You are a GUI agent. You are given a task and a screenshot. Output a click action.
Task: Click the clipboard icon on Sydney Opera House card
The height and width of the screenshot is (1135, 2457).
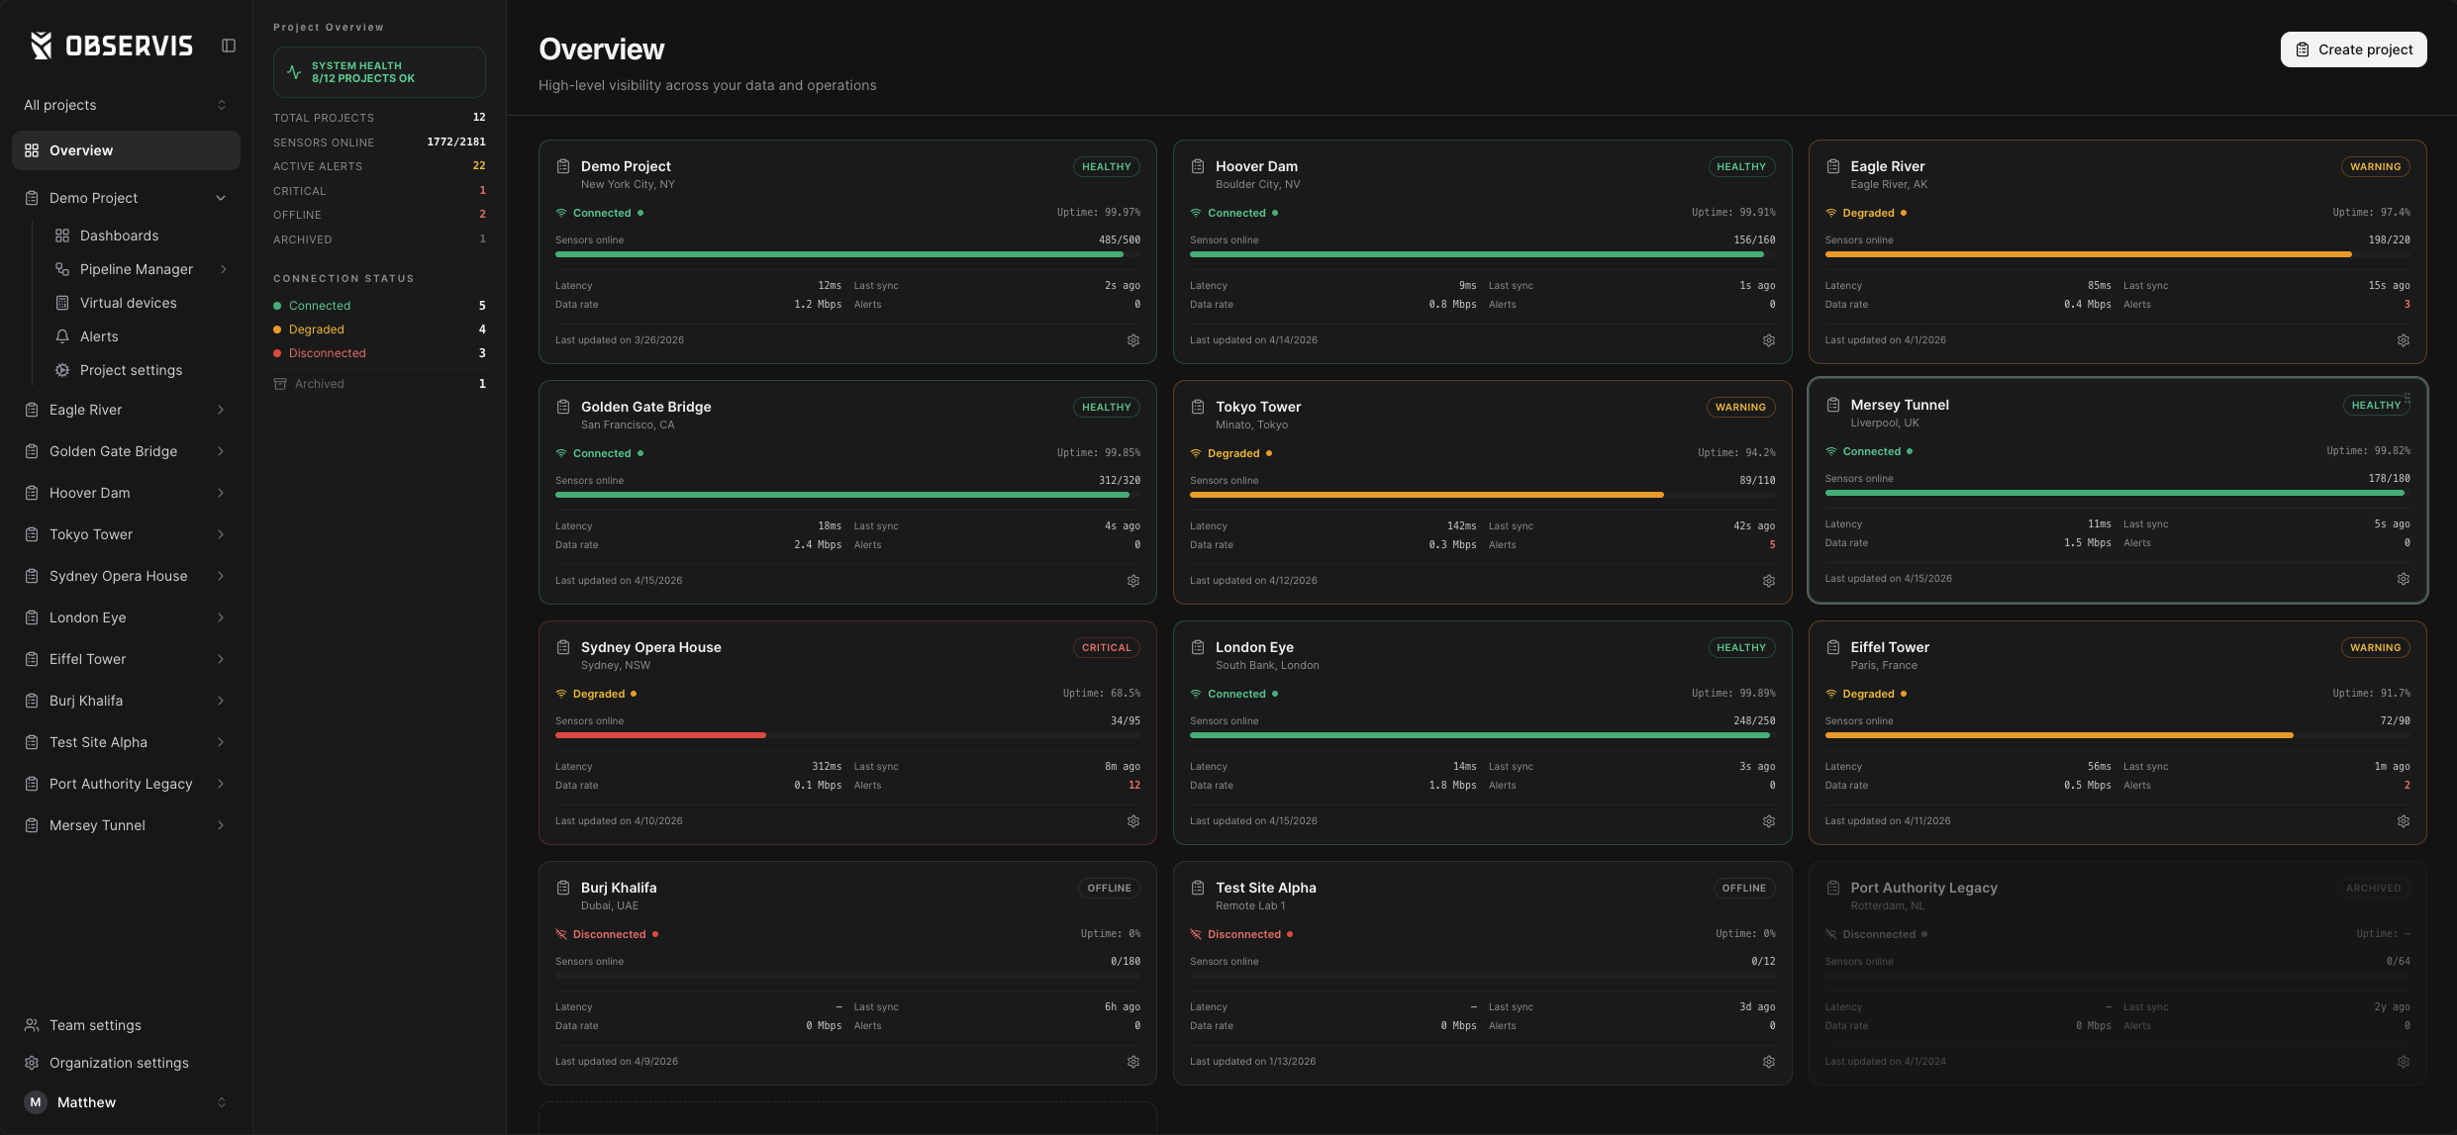563,647
